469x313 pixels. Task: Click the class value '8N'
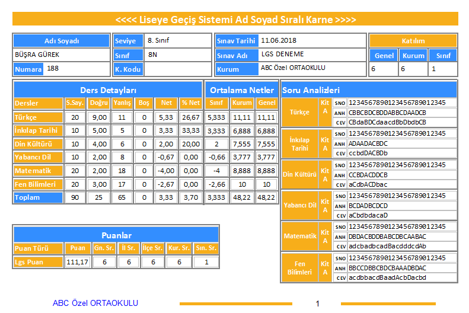(152, 55)
